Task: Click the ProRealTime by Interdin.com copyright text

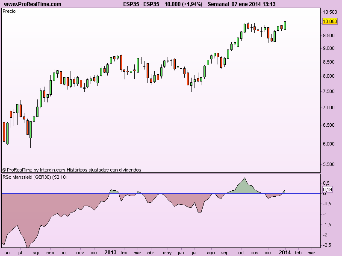Action: tap(34, 170)
